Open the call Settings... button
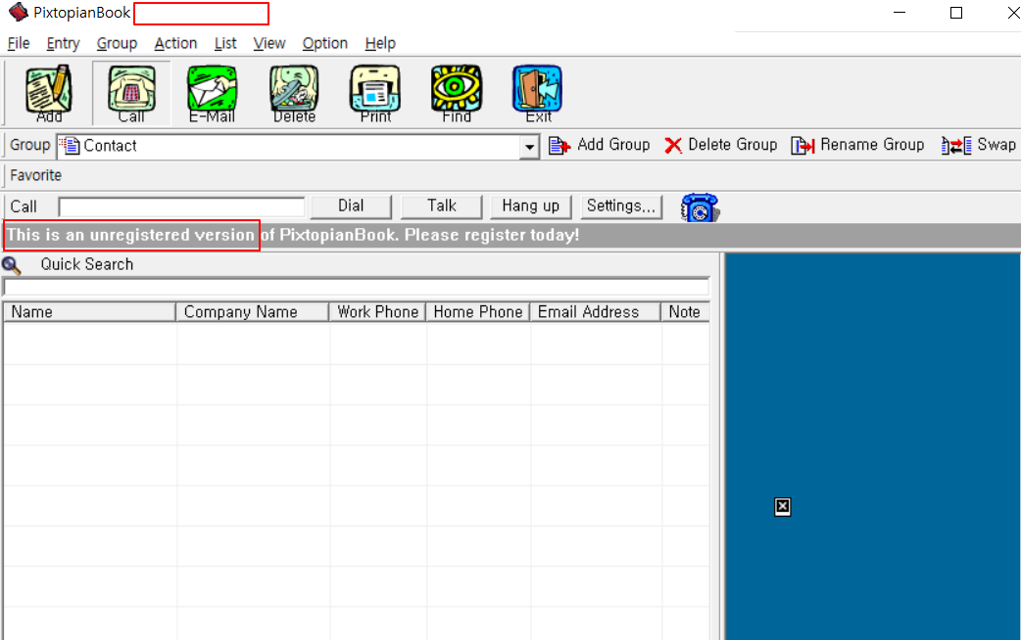 pyautogui.click(x=621, y=206)
